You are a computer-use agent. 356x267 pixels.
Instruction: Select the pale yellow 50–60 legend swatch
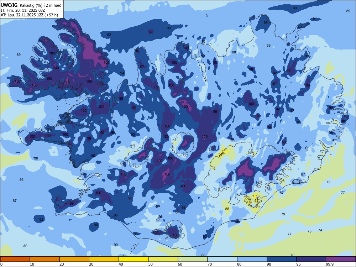163,259
